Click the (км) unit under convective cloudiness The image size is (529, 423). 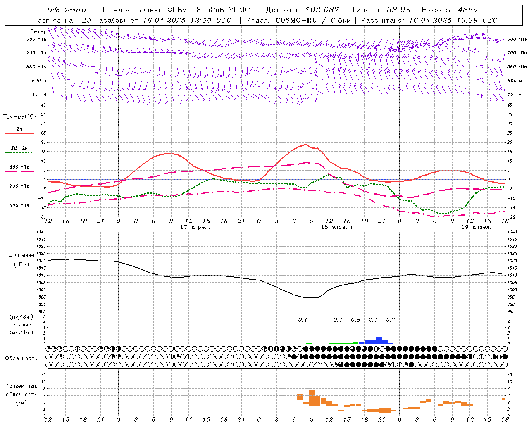[21, 402]
